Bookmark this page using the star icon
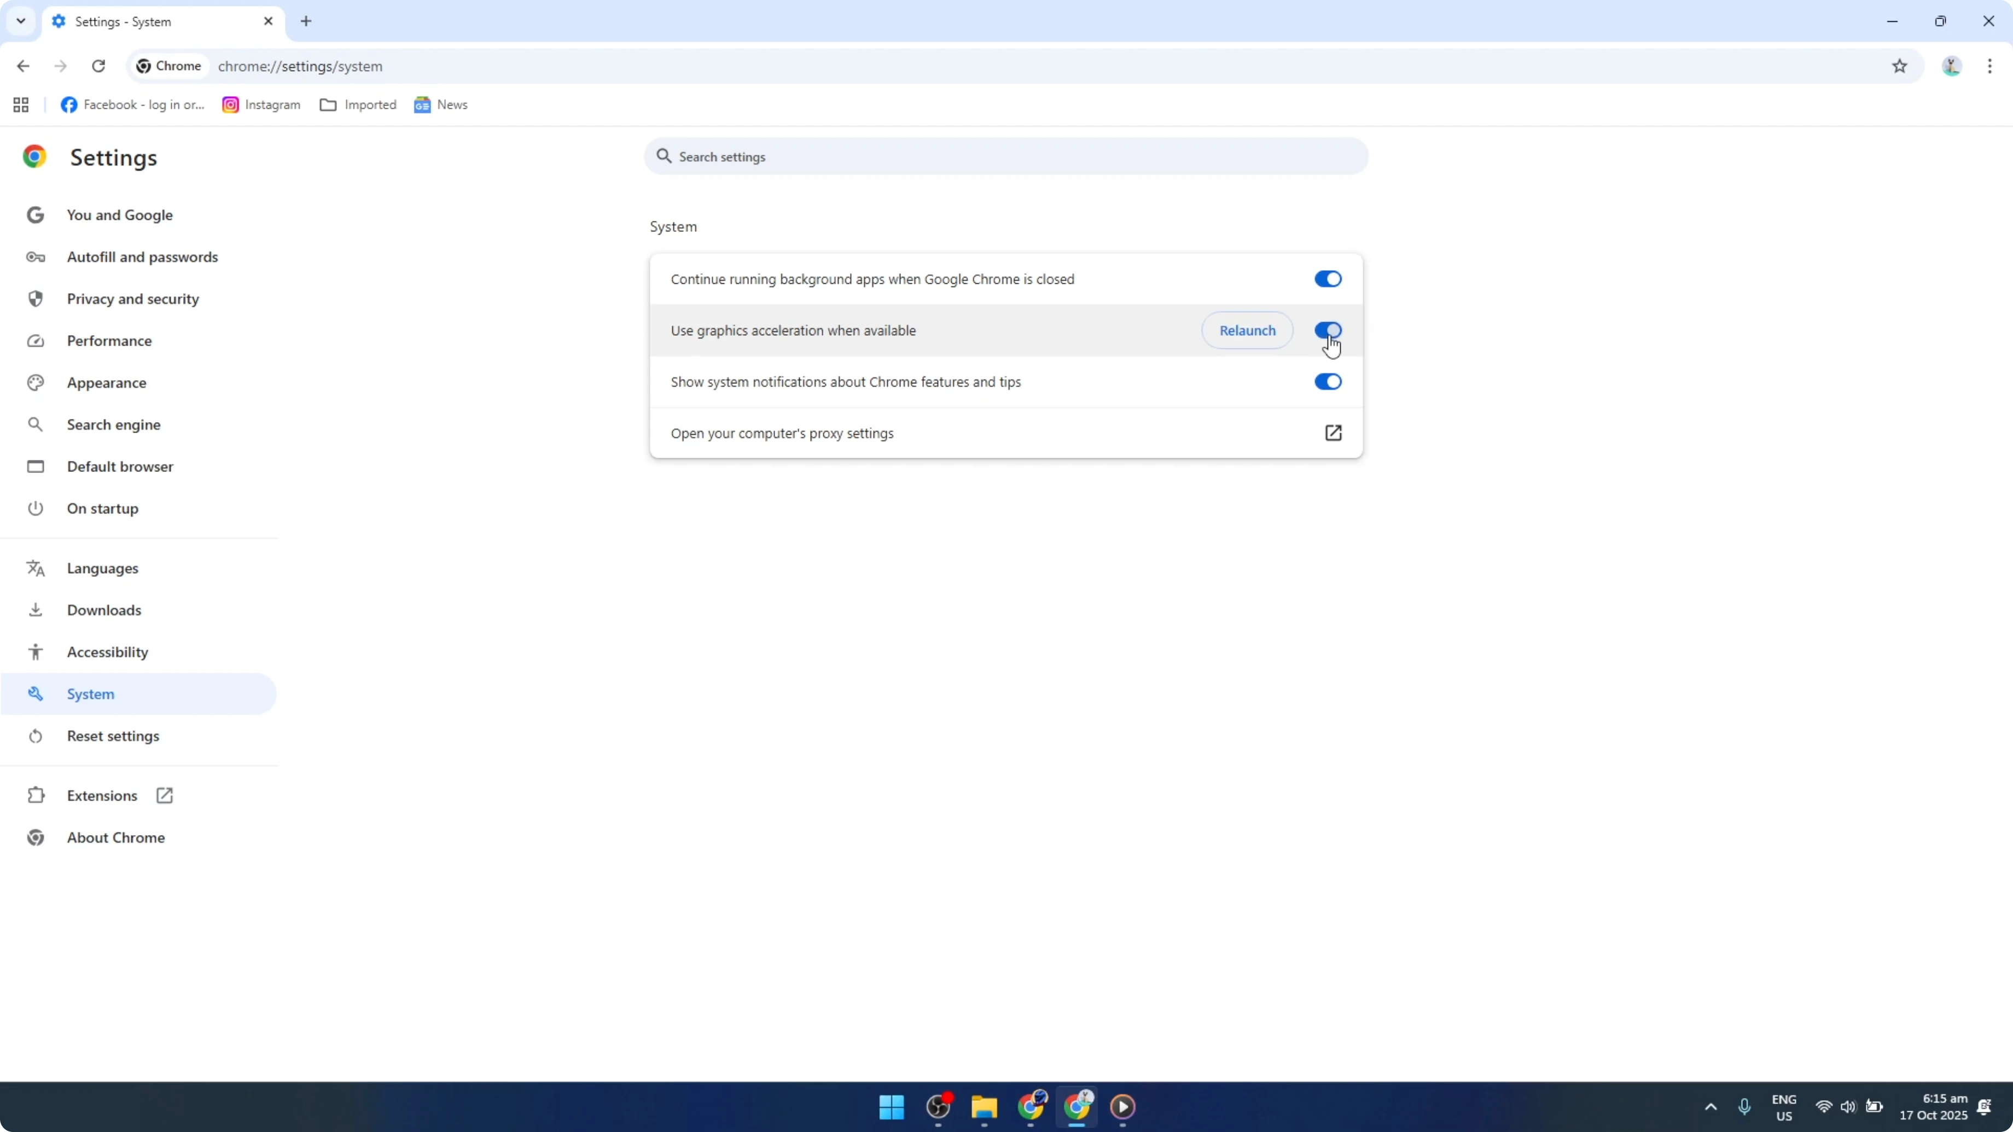Screen dimensions: 2013x1132 click(x=1900, y=66)
